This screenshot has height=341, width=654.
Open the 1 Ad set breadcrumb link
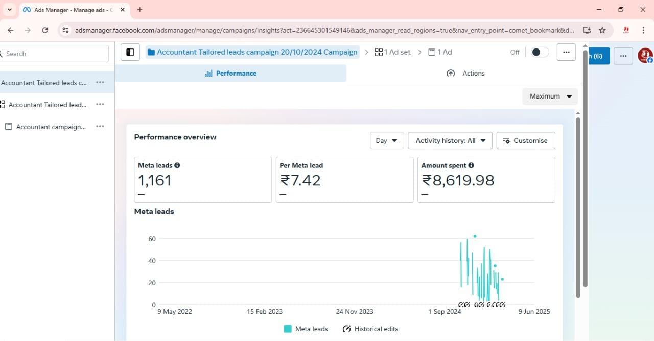point(392,52)
